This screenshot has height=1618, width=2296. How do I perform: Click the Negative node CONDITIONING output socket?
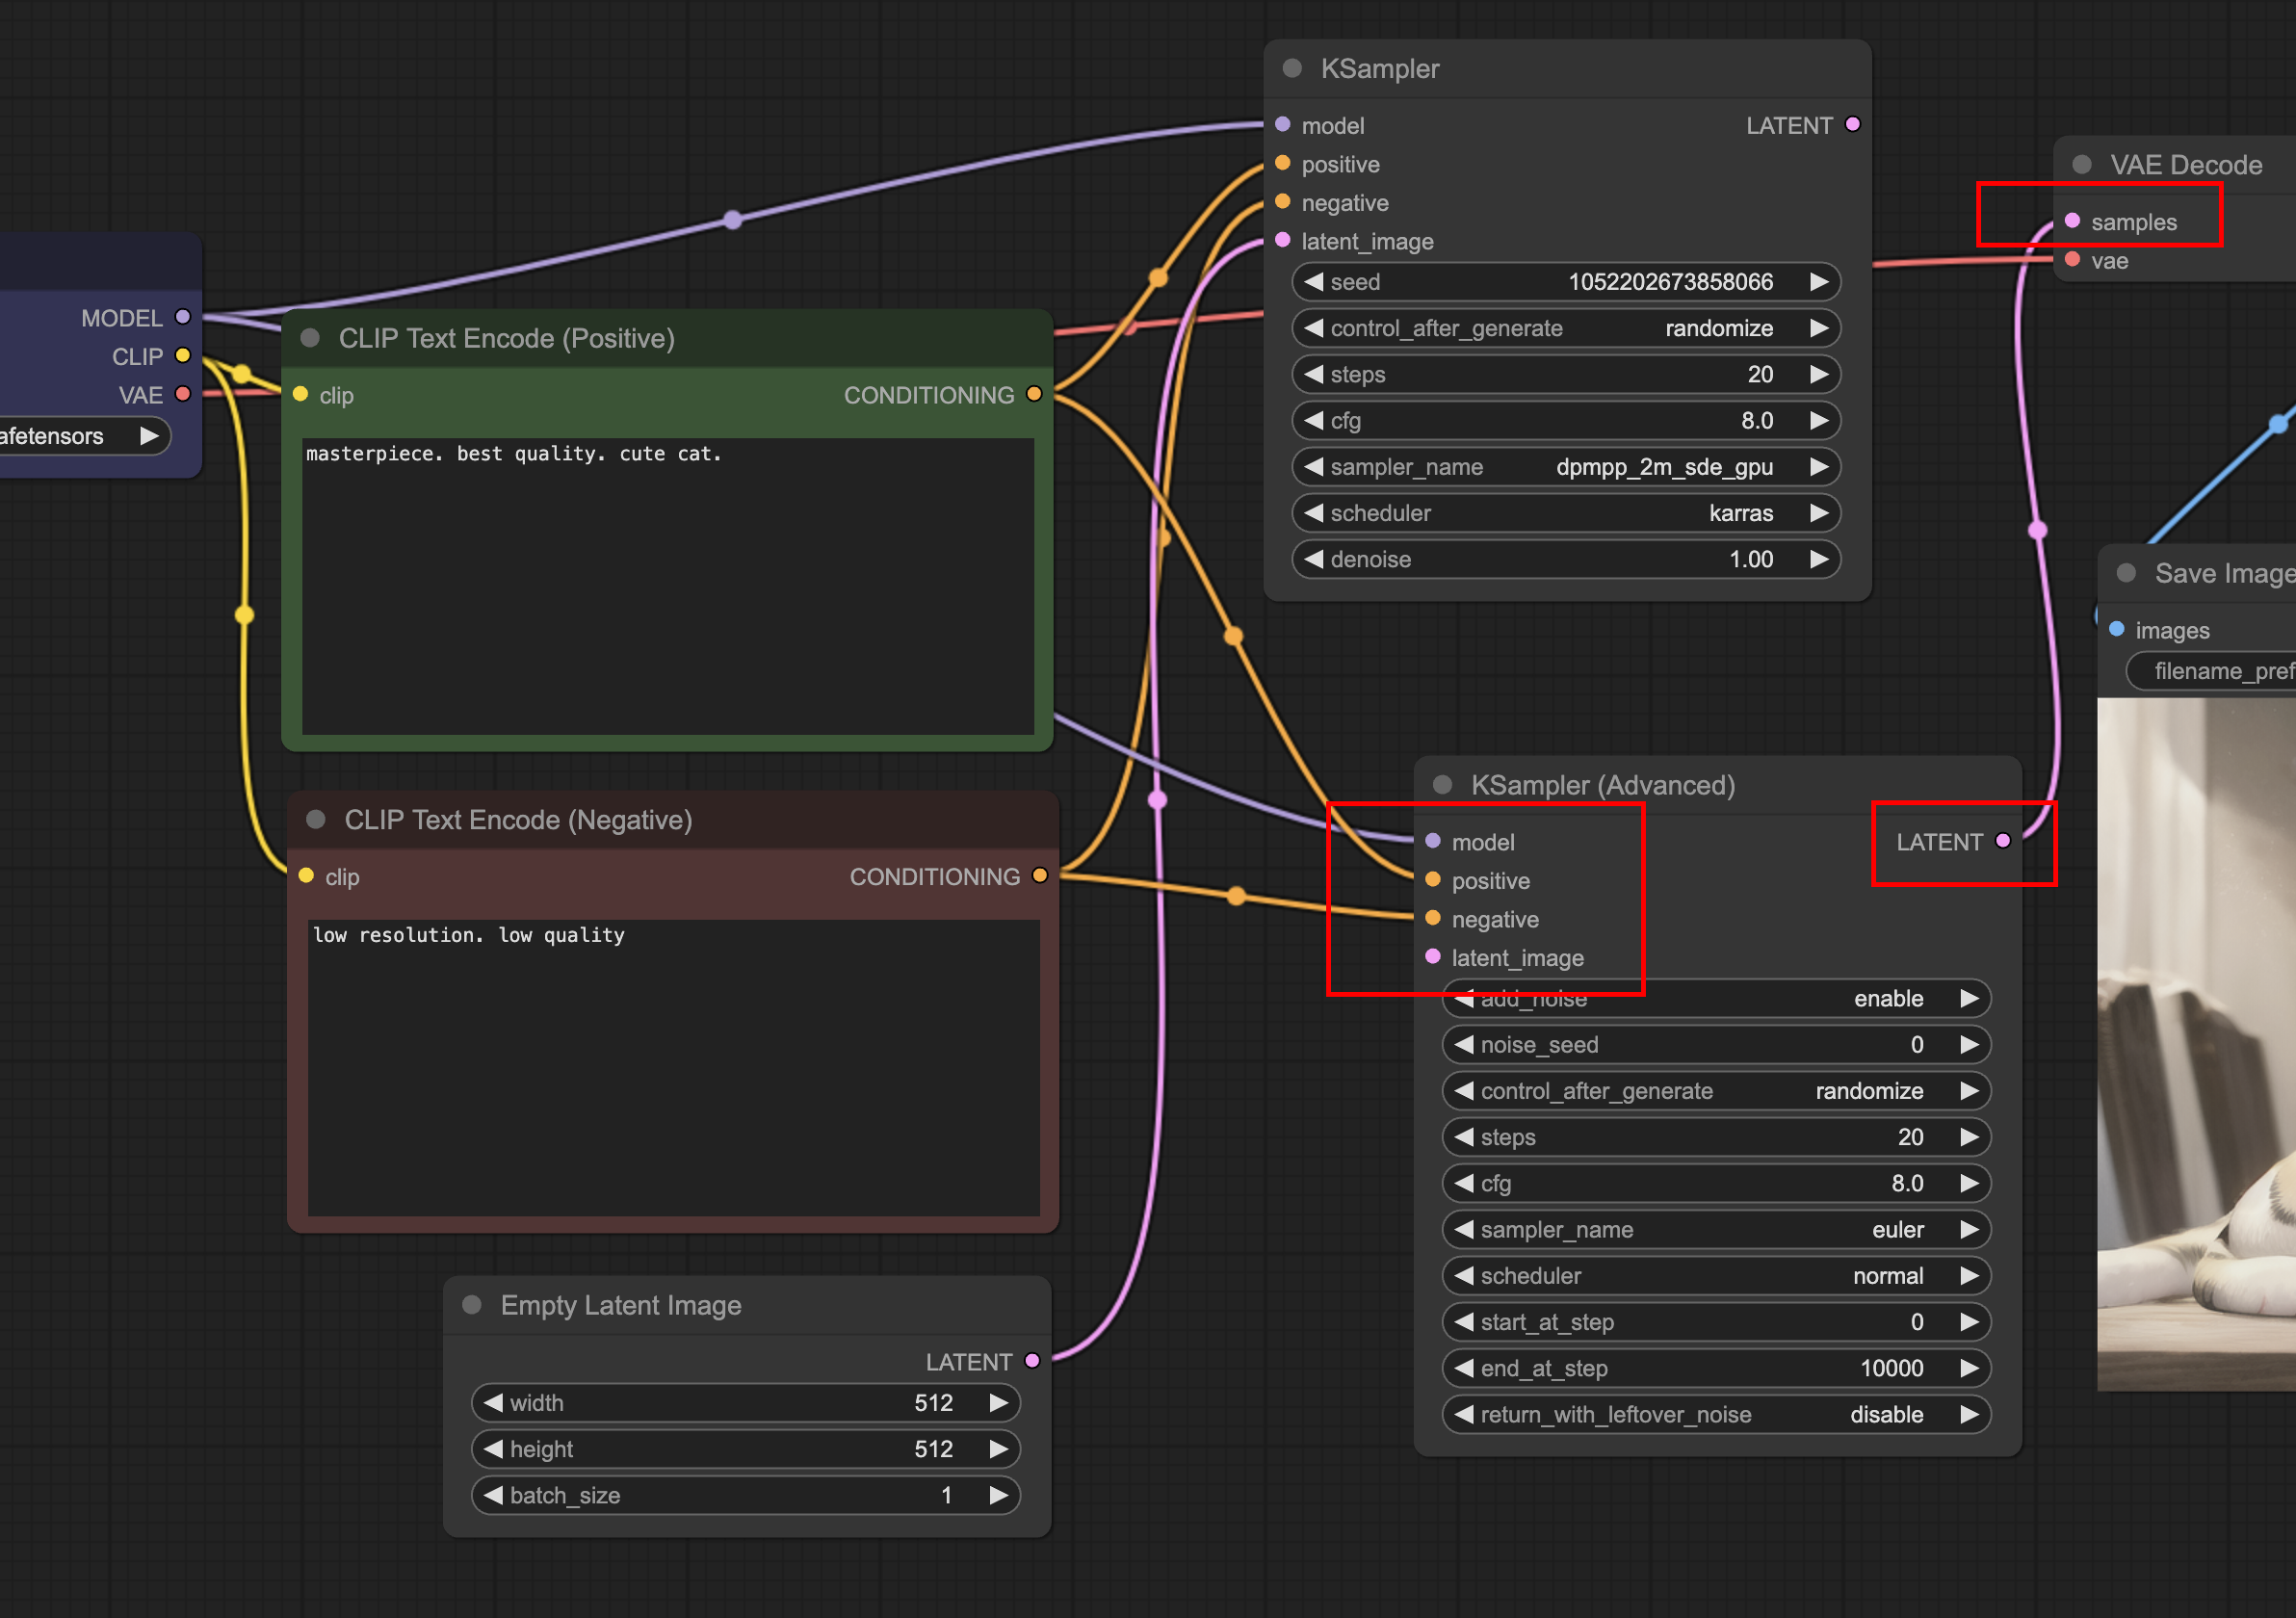1039,876
